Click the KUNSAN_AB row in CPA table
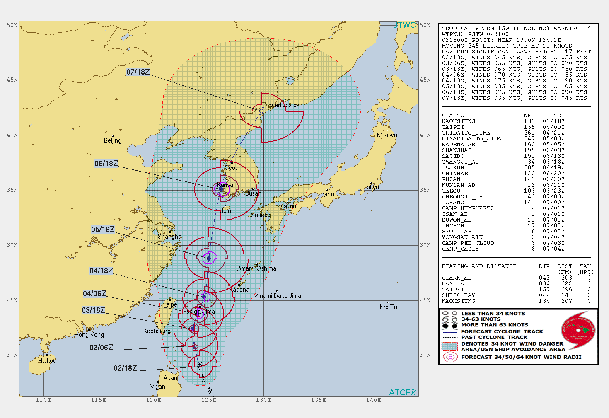The width and height of the screenshot is (609, 418). [503, 185]
